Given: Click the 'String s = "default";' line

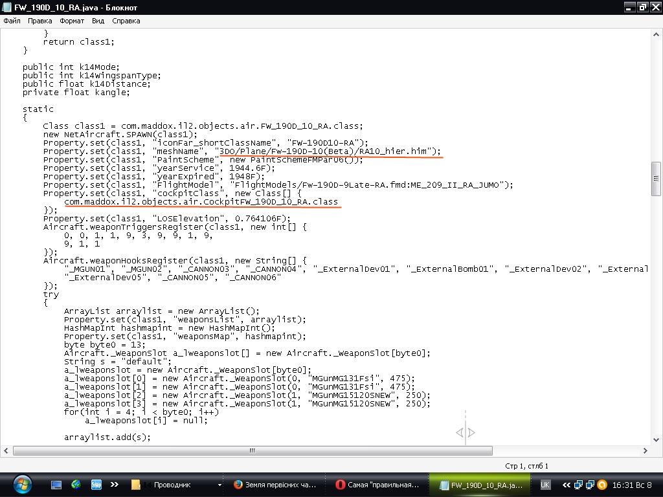Looking at the screenshot, I should (x=118, y=361).
